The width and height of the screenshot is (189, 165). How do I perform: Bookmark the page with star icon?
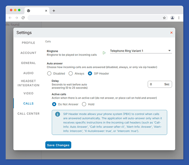(x=164, y=18)
